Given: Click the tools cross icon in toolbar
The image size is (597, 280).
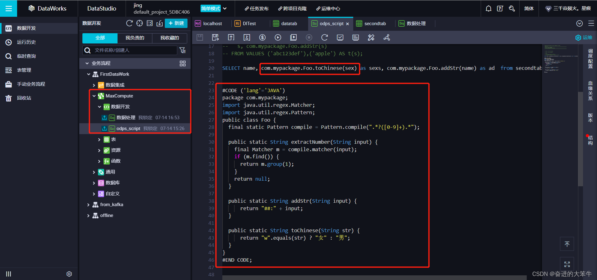Looking at the screenshot, I should [x=371, y=38].
